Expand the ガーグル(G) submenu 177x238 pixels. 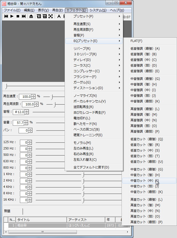[x=94, y=82]
